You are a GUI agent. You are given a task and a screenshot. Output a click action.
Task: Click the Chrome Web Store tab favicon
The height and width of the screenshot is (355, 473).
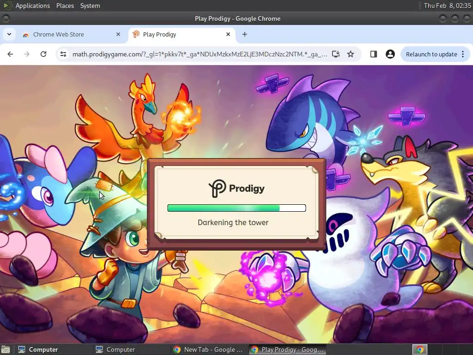26,35
